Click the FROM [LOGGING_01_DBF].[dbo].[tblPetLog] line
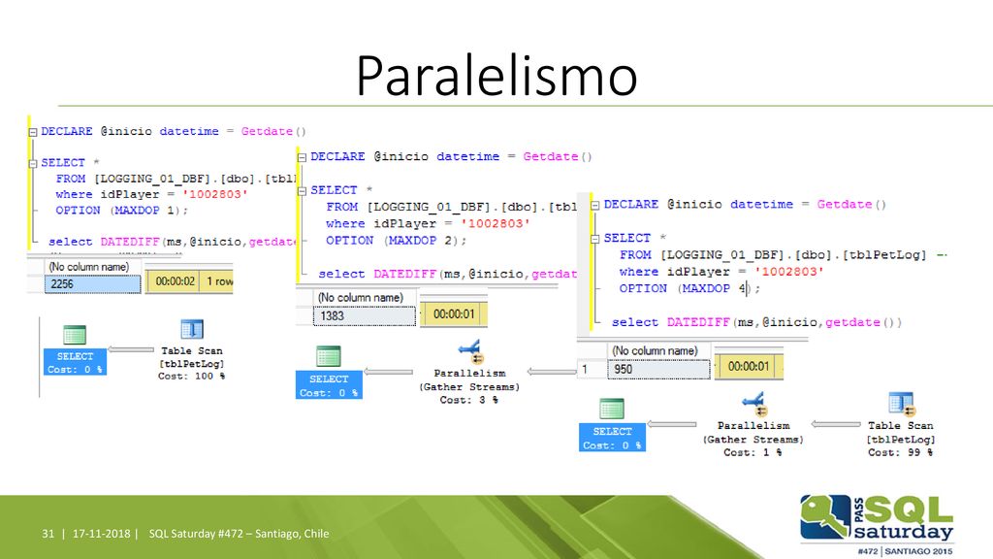 pyautogui.click(x=773, y=255)
